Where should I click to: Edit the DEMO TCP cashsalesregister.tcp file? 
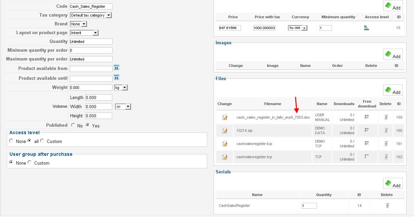tap(224, 144)
